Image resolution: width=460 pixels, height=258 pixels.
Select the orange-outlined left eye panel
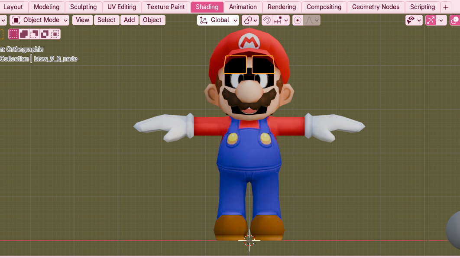tap(235, 64)
